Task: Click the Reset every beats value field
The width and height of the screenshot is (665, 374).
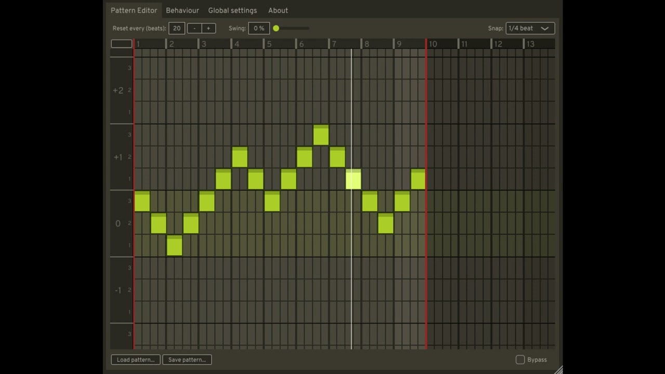Action: point(177,29)
